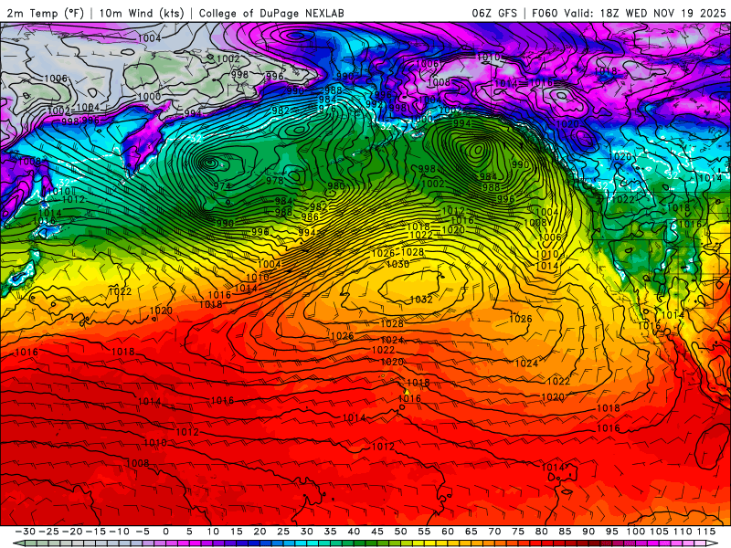Click the 20 value on temperature legend
The width and height of the screenshot is (731, 548).
pos(260,532)
